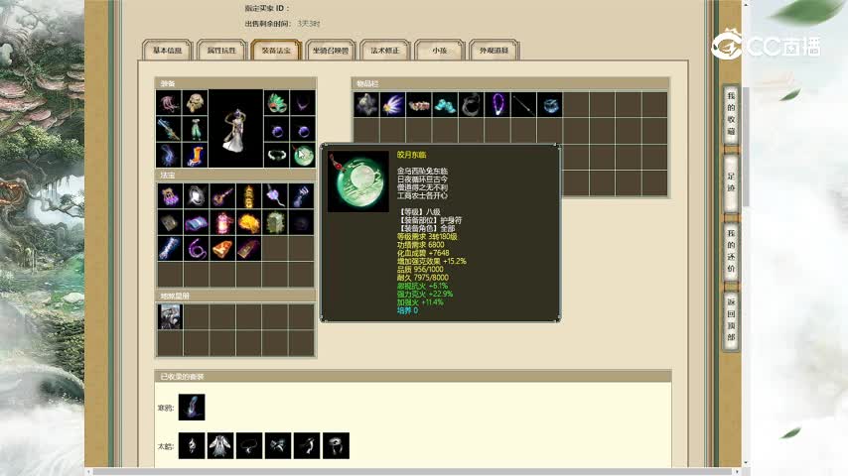Select the 装备法宝 tab
This screenshot has height=476, width=848.
(x=276, y=51)
